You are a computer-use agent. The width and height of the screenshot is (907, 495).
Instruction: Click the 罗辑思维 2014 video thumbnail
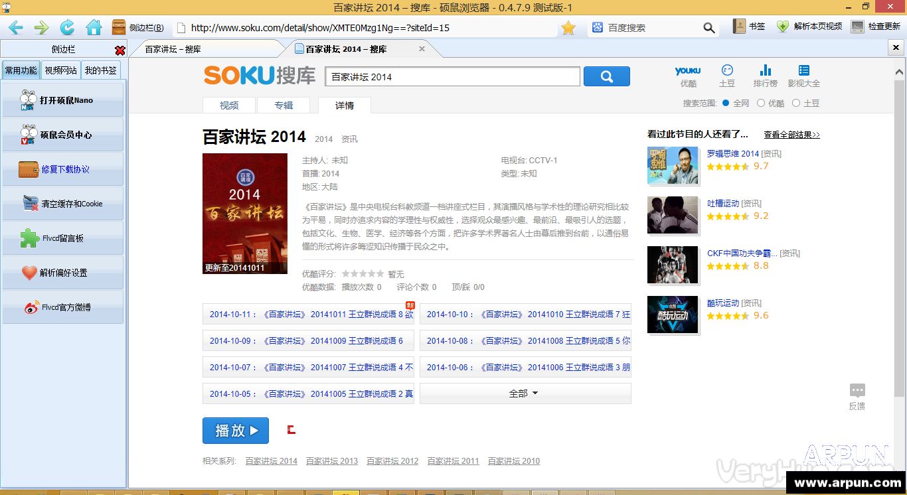[673, 165]
